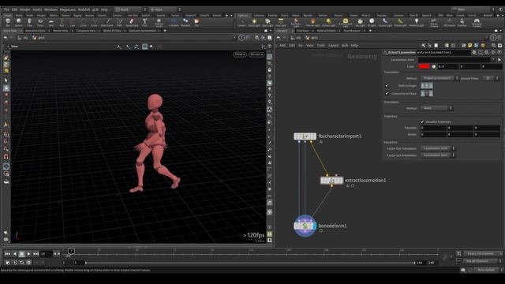
Task: Select the Ambient Light shelf tool
Action: (x=417, y=23)
